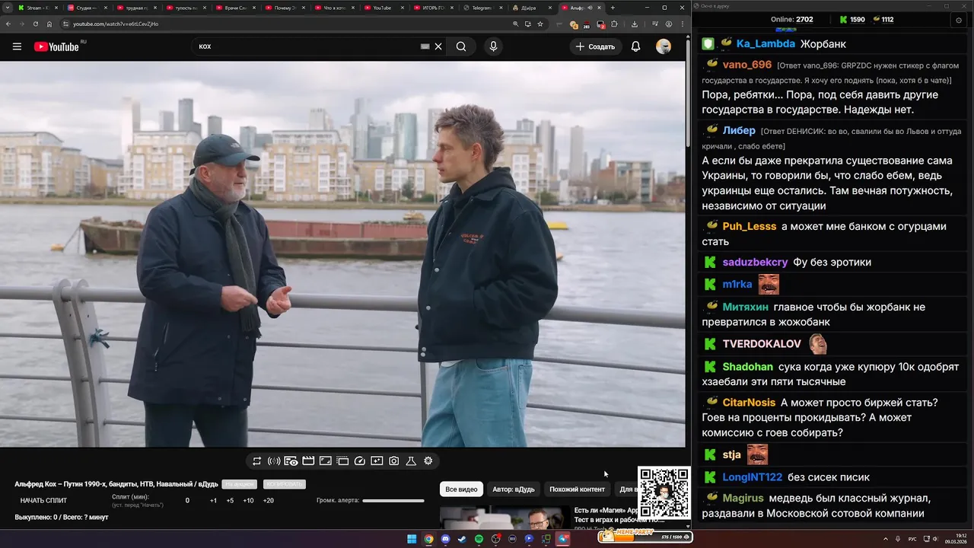This screenshot has height=548, width=974.
Task: Click the На аукцион button
Action: coord(239,484)
